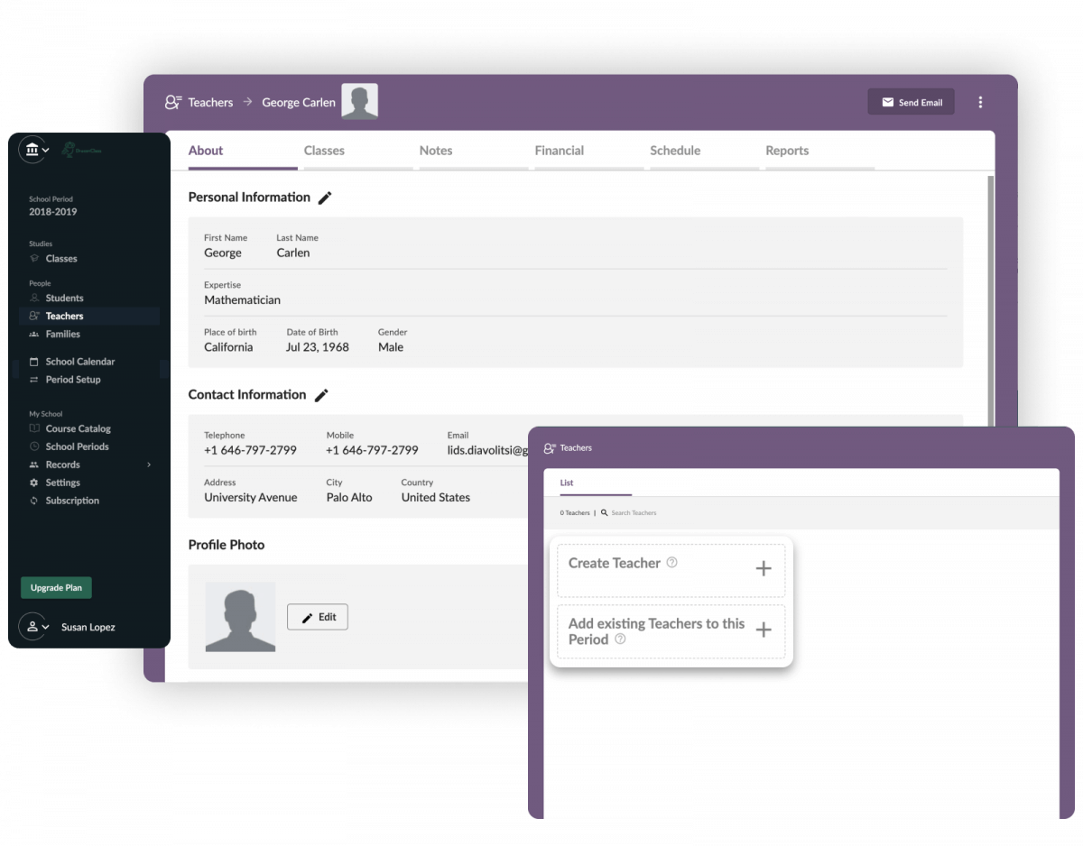Switch to the Schedule tab

click(675, 151)
